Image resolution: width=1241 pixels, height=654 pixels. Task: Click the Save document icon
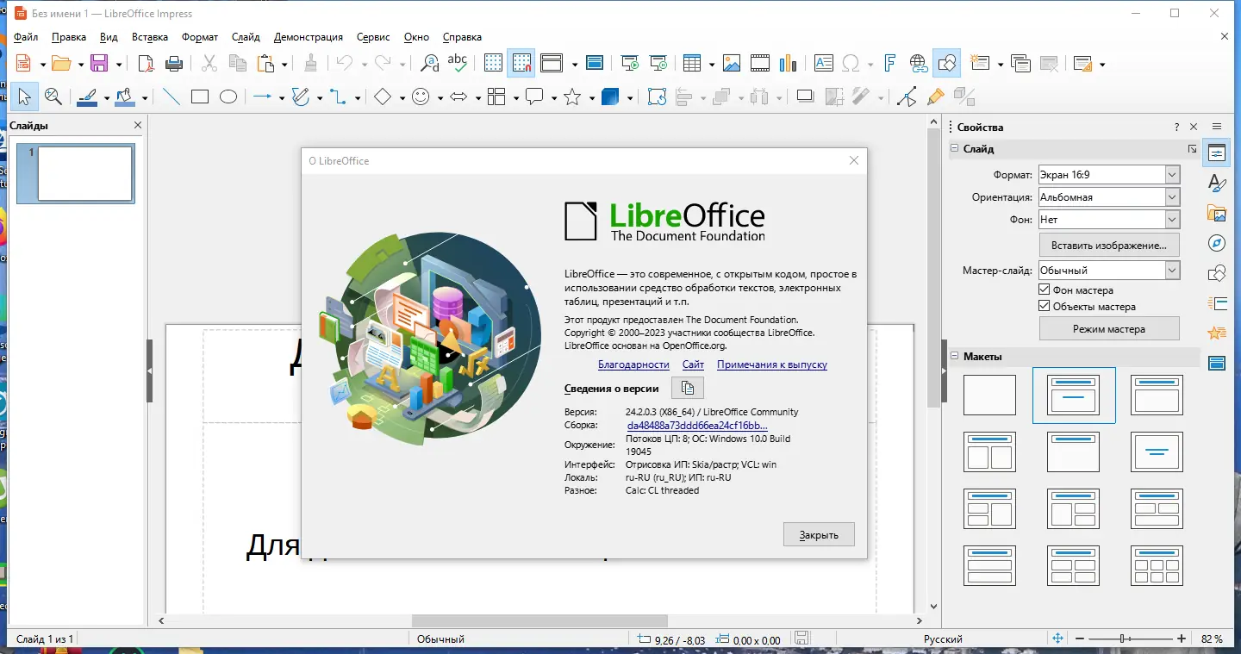(99, 63)
